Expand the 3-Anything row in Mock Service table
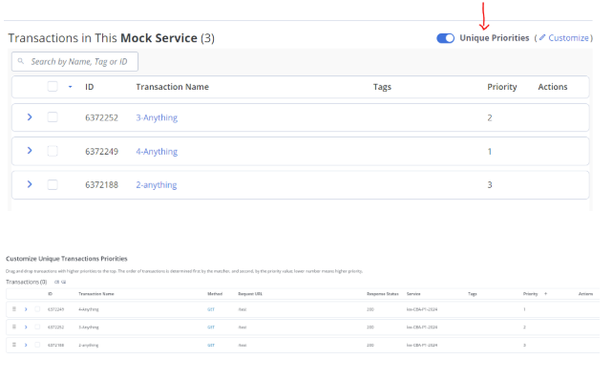This screenshot has height=380, width=613. pyautogui.click(x=30, y=116)
